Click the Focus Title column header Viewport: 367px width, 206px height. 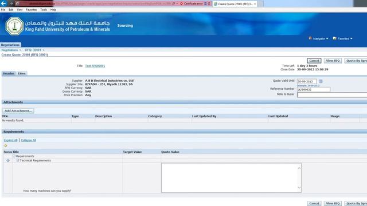click(11, 152)
